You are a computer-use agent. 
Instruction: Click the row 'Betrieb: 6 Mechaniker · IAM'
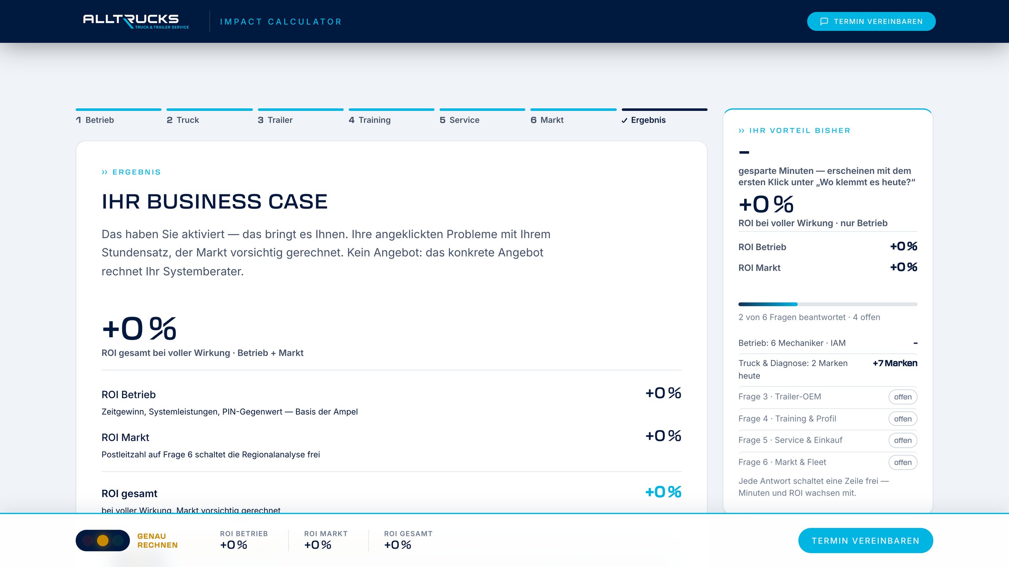point(828,343)
